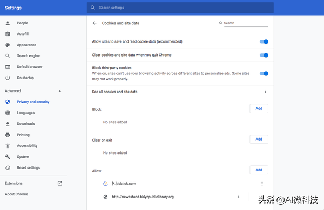Image resolution: width=324 pixels, height=210 pixels.
Task: Click the Privacy and security shield icon
Action: coord(8,102)
